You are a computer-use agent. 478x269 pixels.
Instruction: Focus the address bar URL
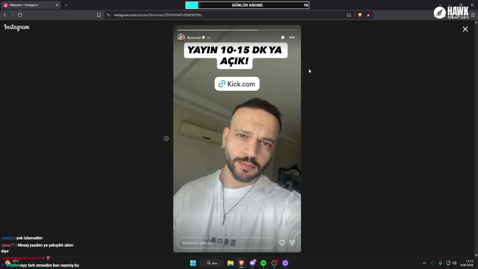[158, 15]
